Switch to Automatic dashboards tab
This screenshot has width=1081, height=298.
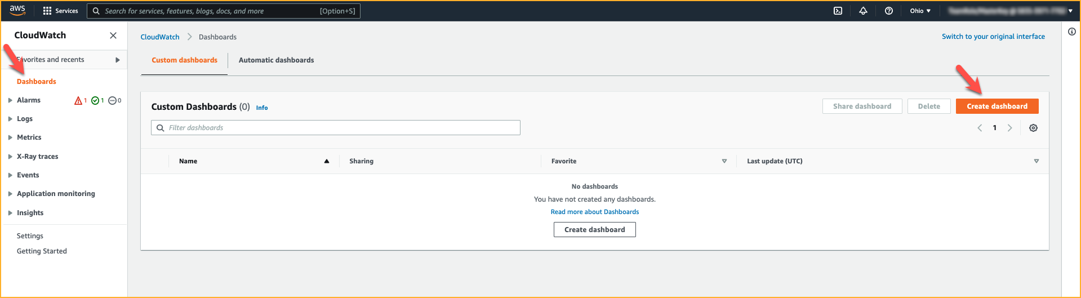pyautogui.click(x=276, y=60)
